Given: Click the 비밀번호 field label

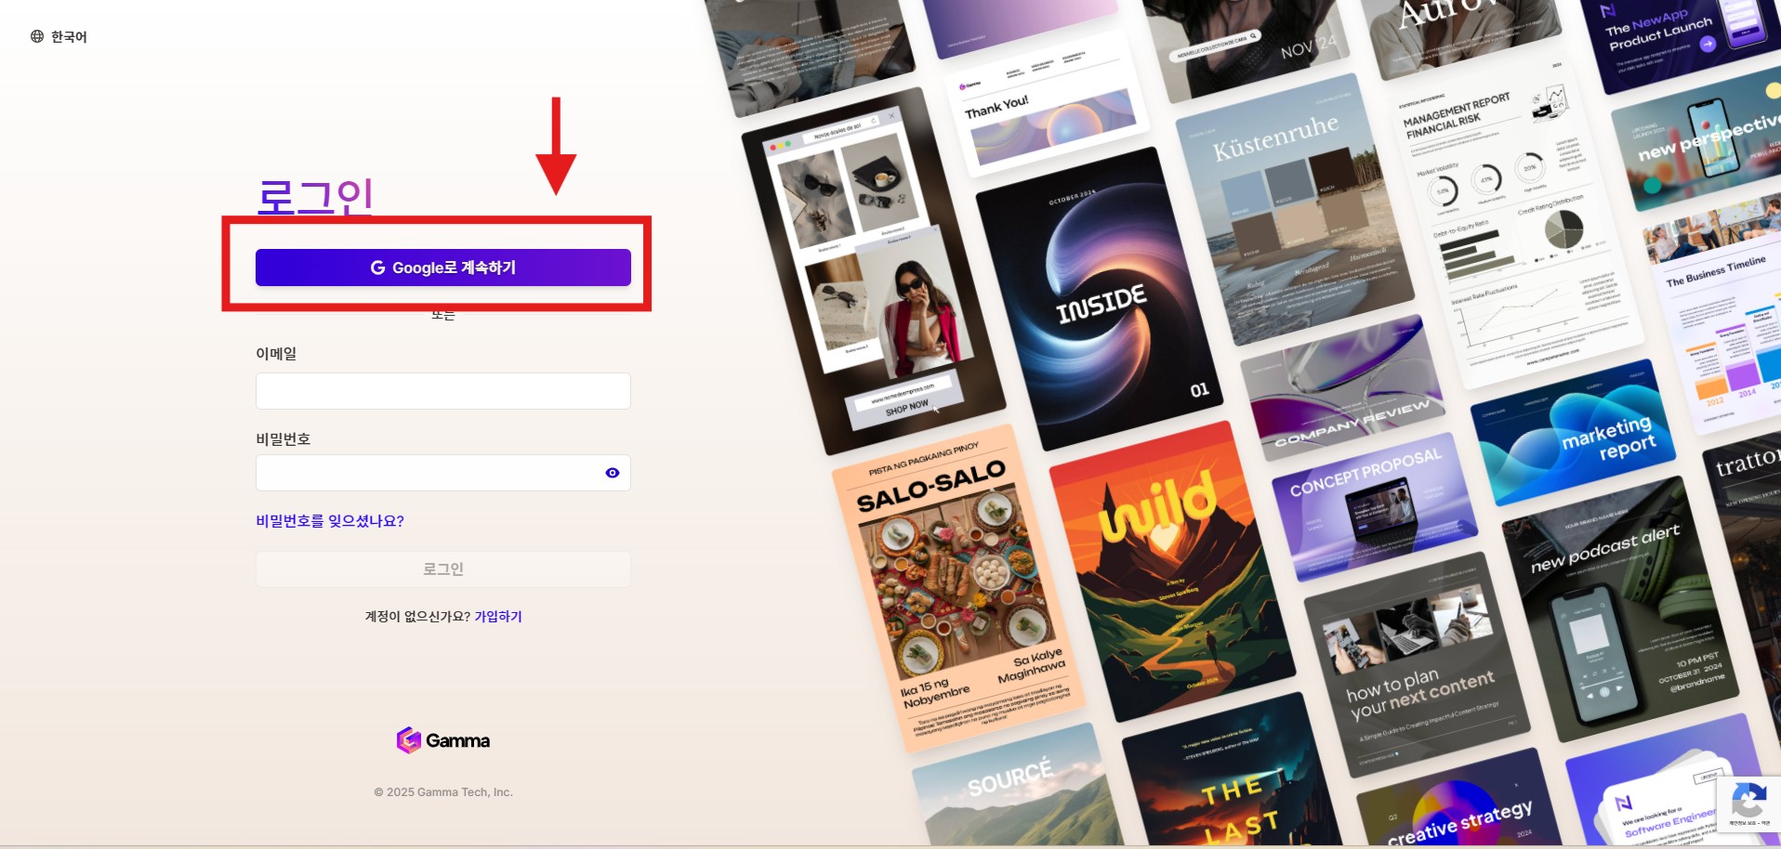Looking at the screenshot, I should click(x=284, y=439).
